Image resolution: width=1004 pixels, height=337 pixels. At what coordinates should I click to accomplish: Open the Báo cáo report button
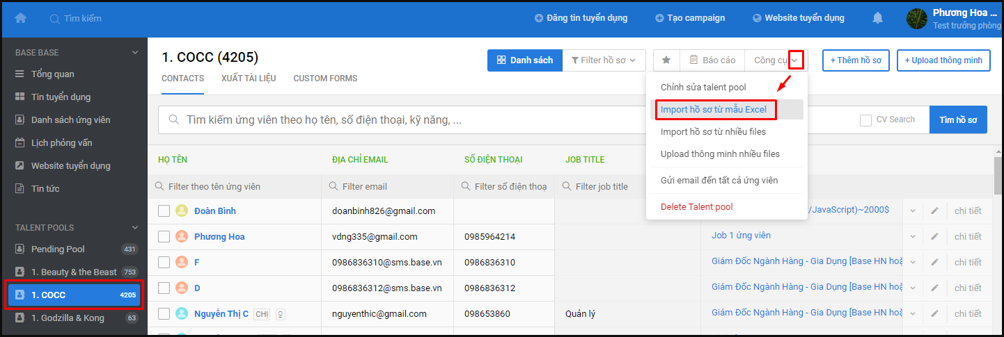click(712, 60)
